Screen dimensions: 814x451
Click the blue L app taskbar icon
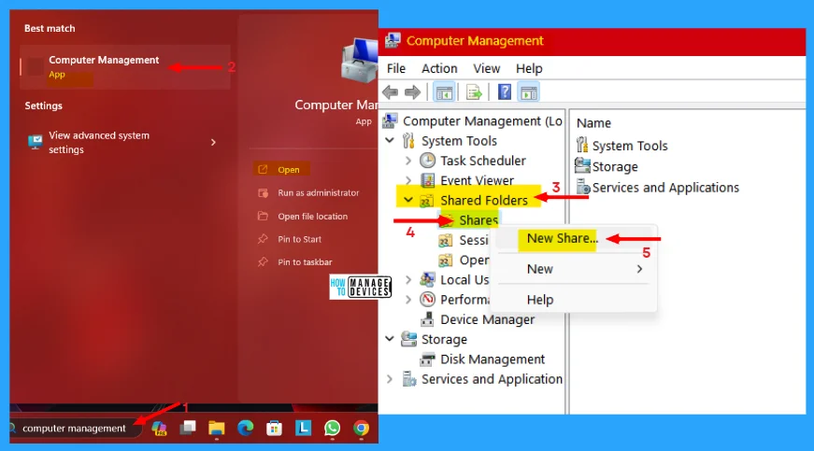click(x=303, y=429)
